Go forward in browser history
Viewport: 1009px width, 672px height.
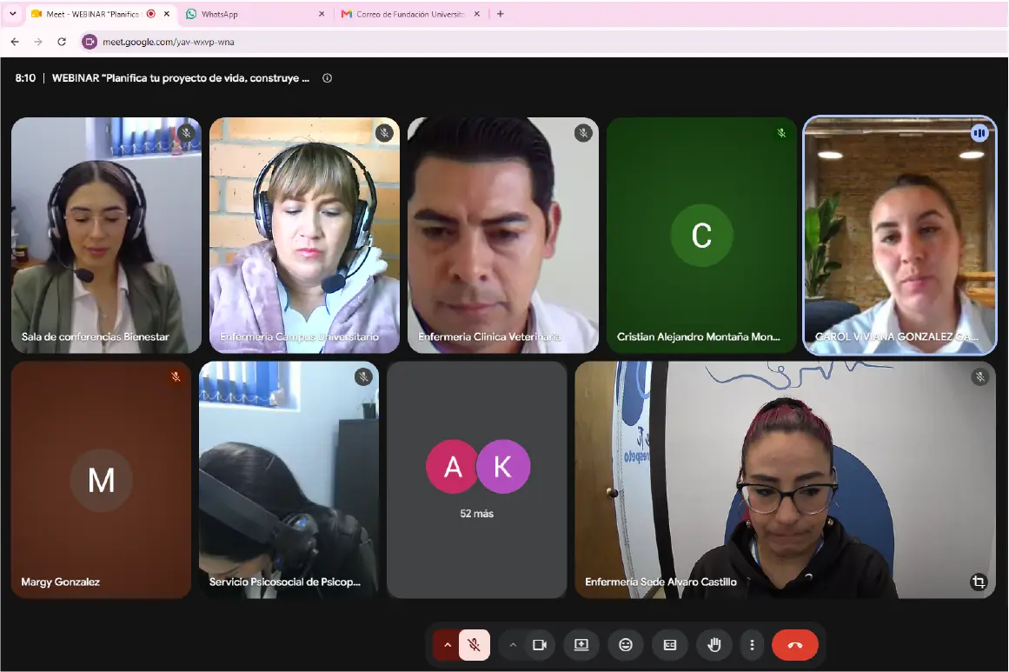pos(38,42)
